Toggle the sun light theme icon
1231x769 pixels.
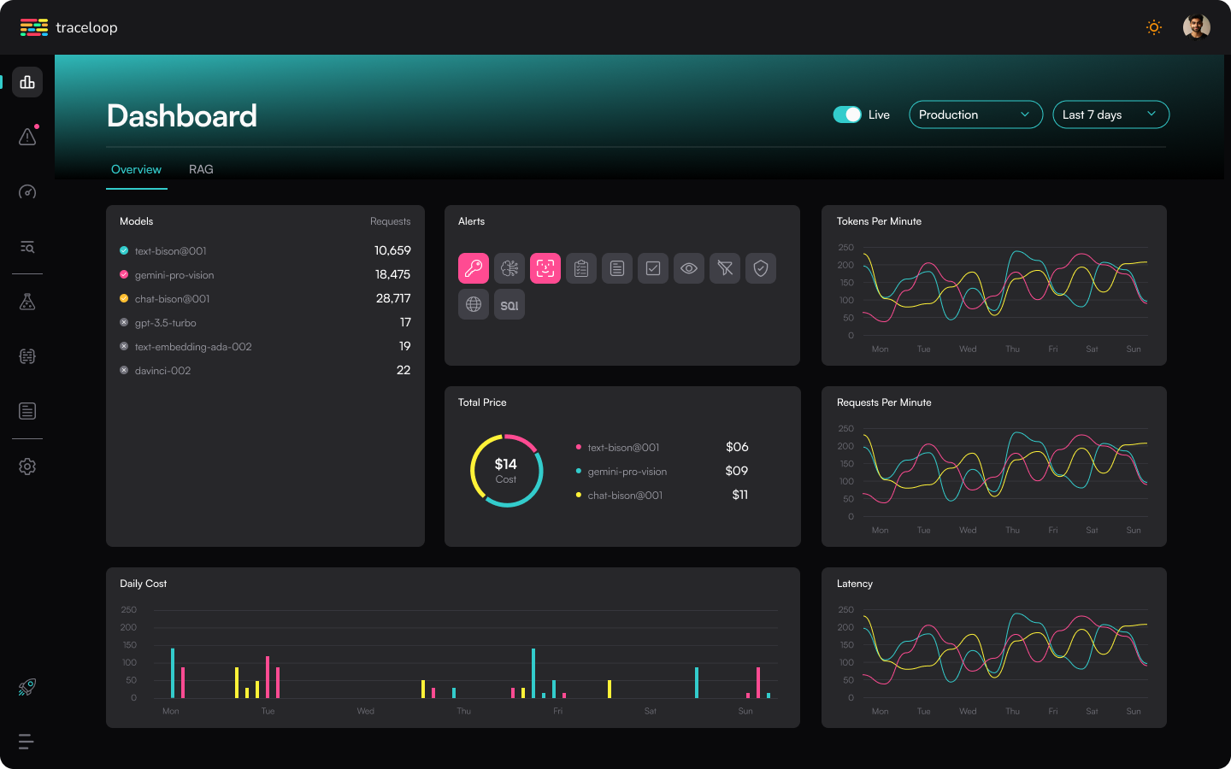(x=1154, y=27)
